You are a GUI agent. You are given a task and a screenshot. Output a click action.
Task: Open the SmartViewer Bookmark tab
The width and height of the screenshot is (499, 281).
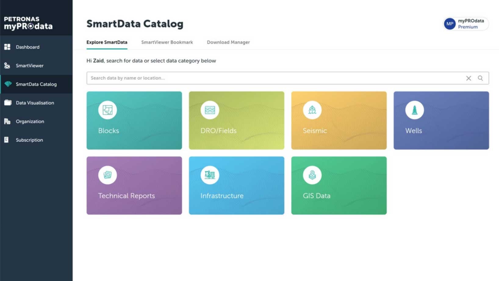coord(167,42)
